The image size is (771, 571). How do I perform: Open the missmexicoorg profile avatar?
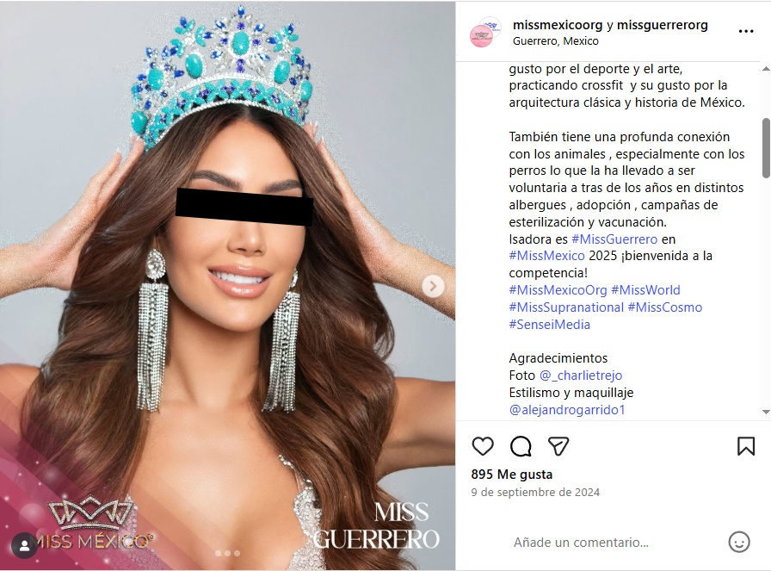coord(485,32)
